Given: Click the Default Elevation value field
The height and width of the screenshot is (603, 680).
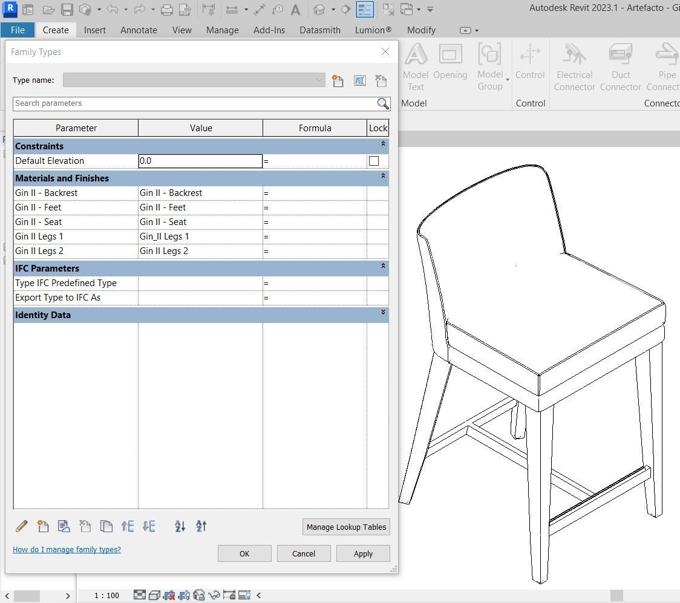Looking at the screenshot, I should coord(200,161).
